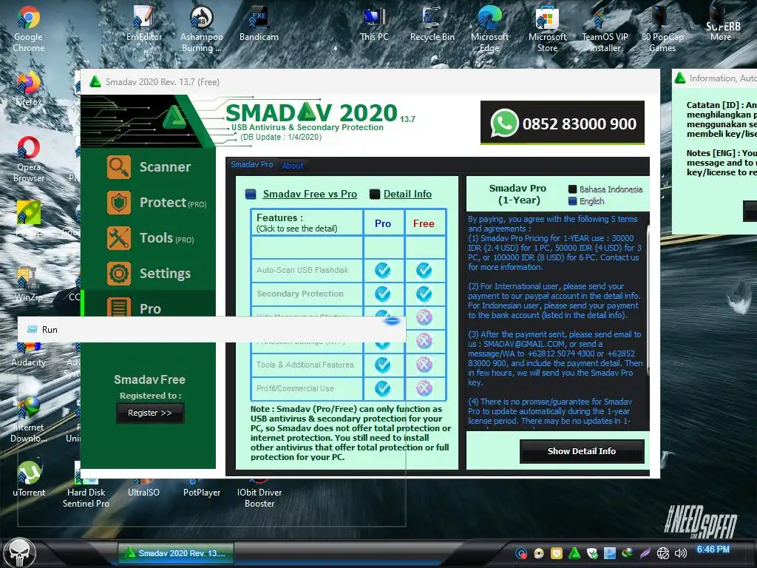Click the Free column header

click(424, 223)
